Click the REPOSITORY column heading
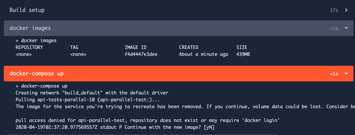The image size is (355, 135). click(x=29, y=47)
